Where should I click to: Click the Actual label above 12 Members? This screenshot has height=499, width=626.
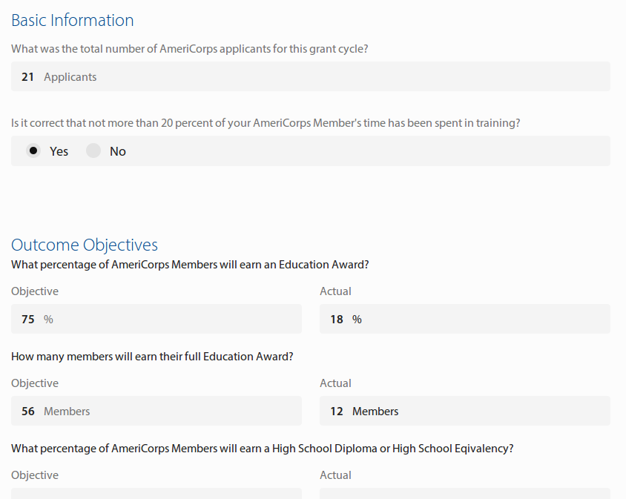335,383
